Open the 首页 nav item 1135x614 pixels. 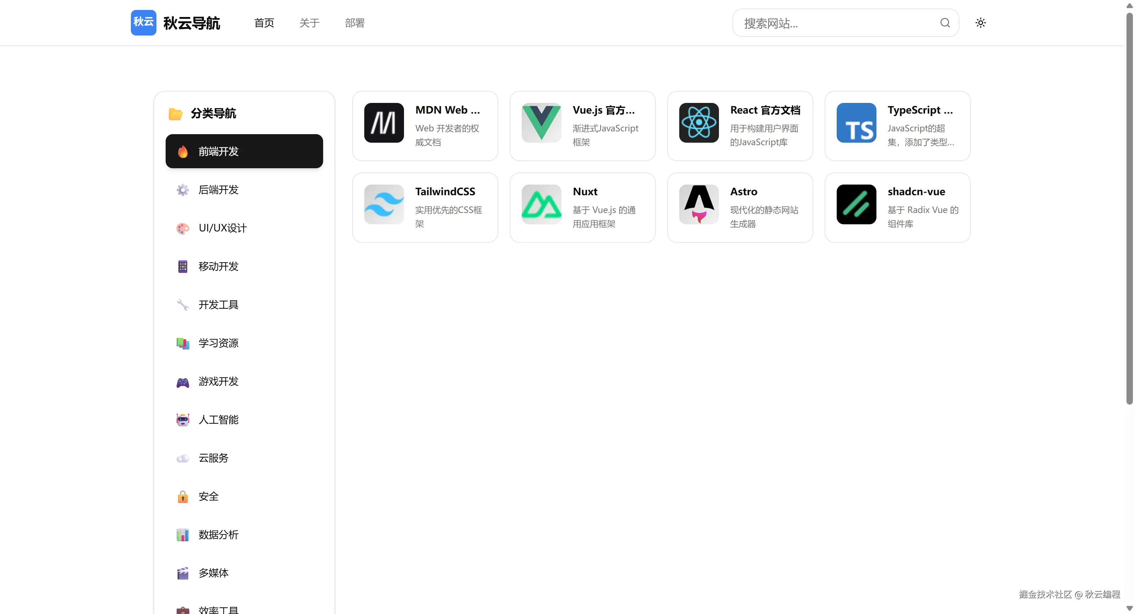click(x=264, y=23)
